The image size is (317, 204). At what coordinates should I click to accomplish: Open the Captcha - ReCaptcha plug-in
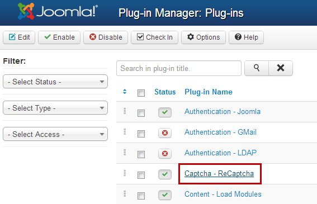(219, 174)
